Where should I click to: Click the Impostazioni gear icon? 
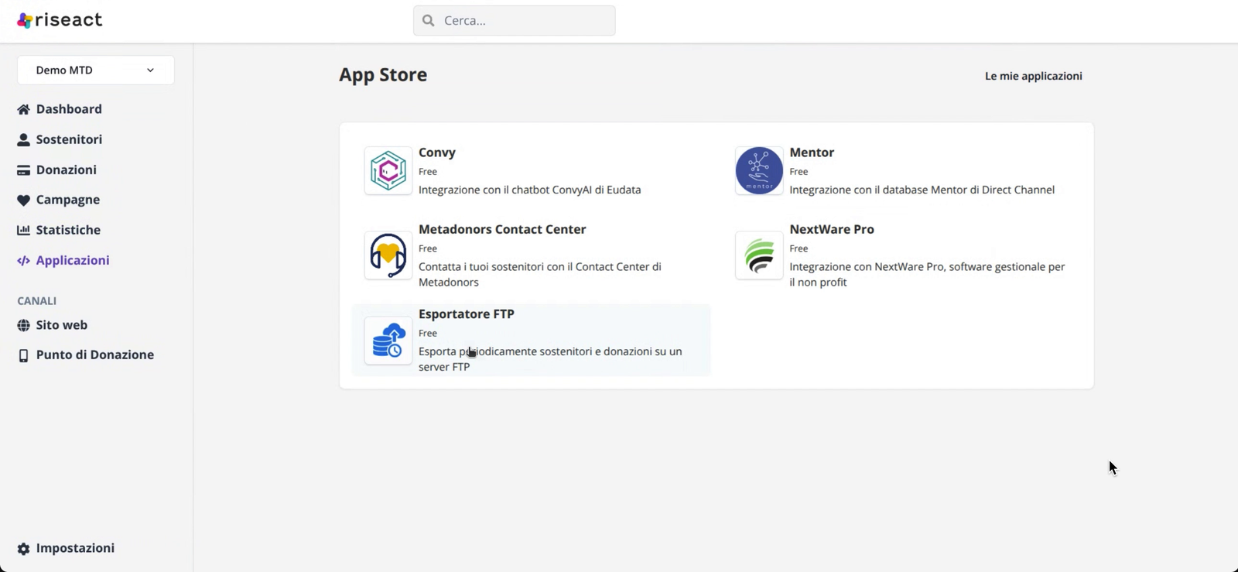coord(23,549)
